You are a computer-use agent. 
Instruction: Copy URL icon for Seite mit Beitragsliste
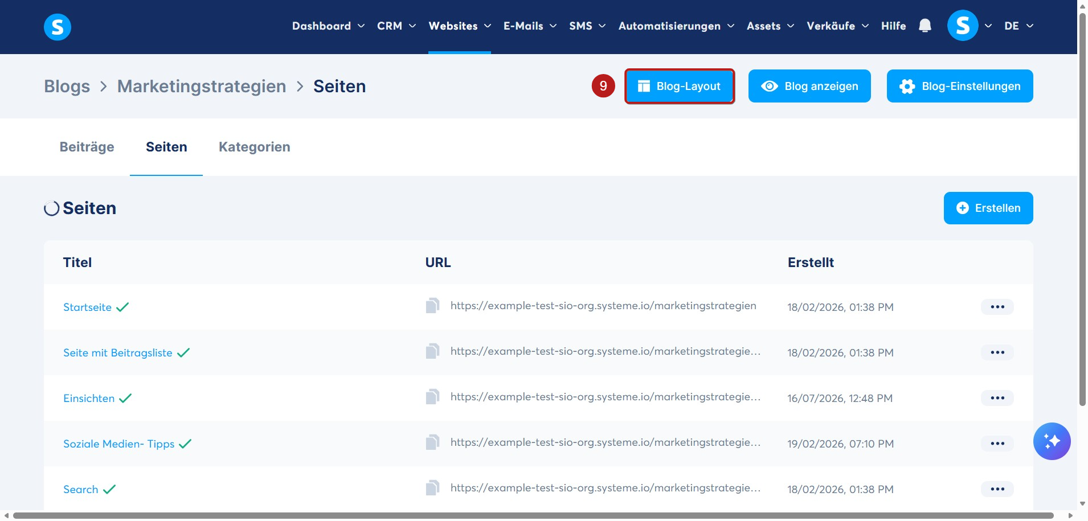click(x=432, y=351)
